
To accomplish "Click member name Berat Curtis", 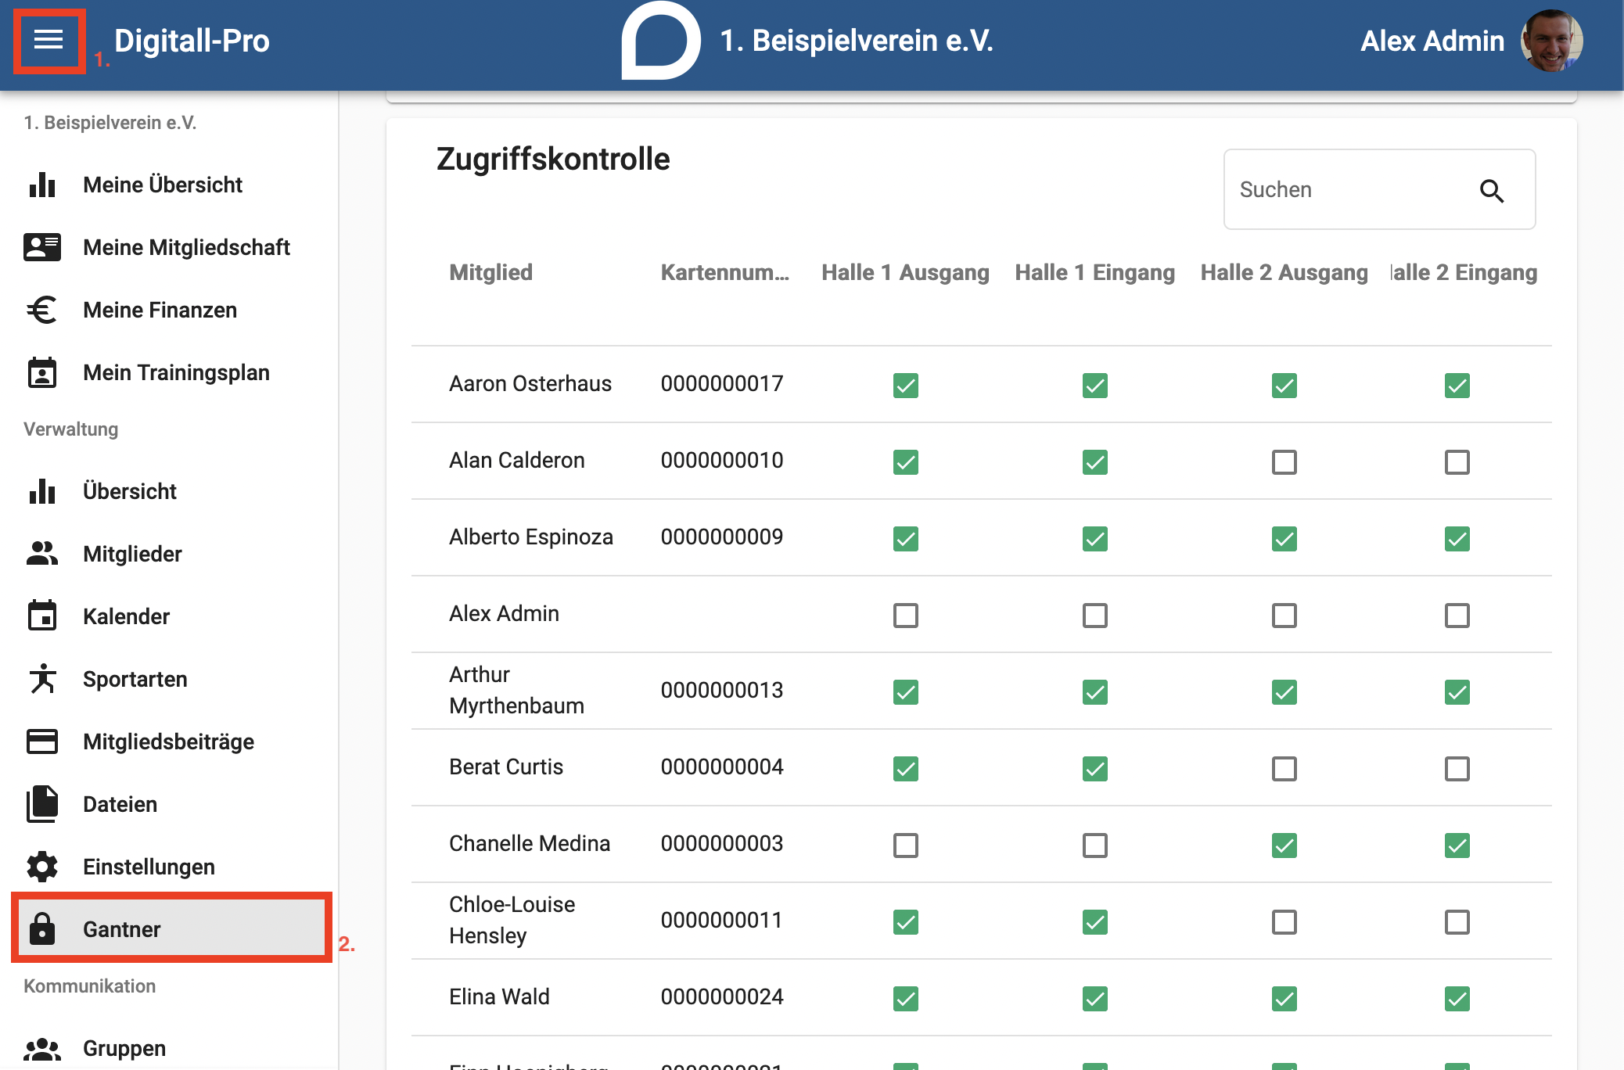I will click(506, 767).
